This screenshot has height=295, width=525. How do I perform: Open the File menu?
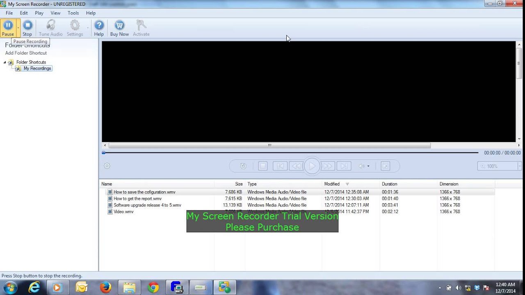click(9, 13)
